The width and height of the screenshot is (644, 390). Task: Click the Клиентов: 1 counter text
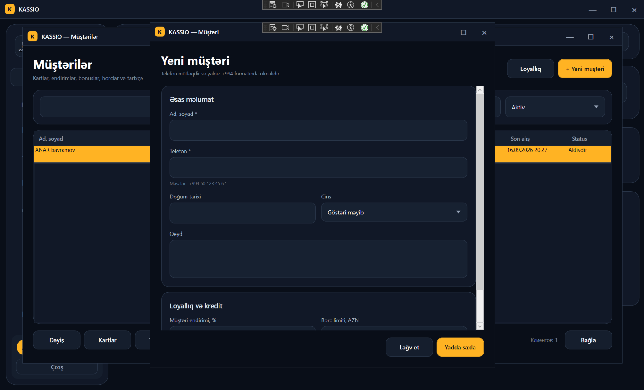tap(544, 340)
